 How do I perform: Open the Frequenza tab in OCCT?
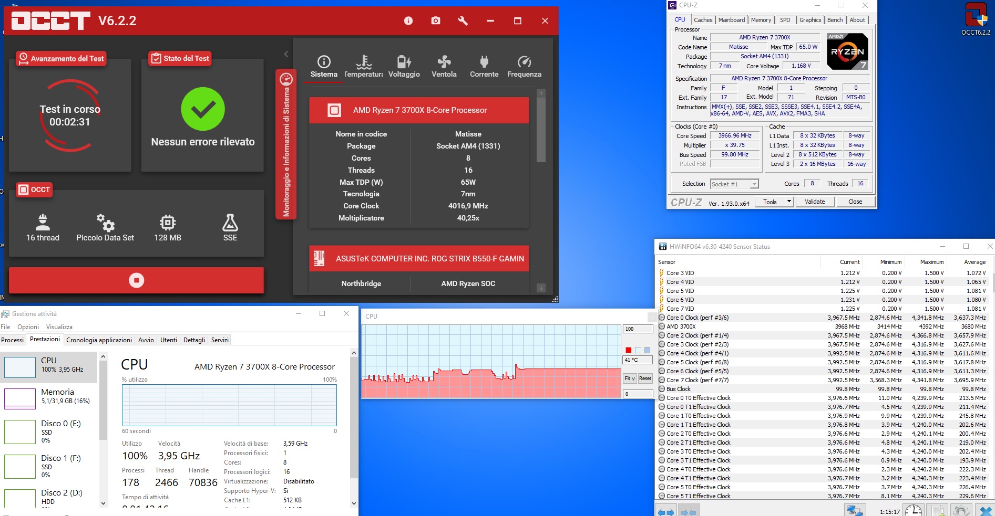[524, 67]
